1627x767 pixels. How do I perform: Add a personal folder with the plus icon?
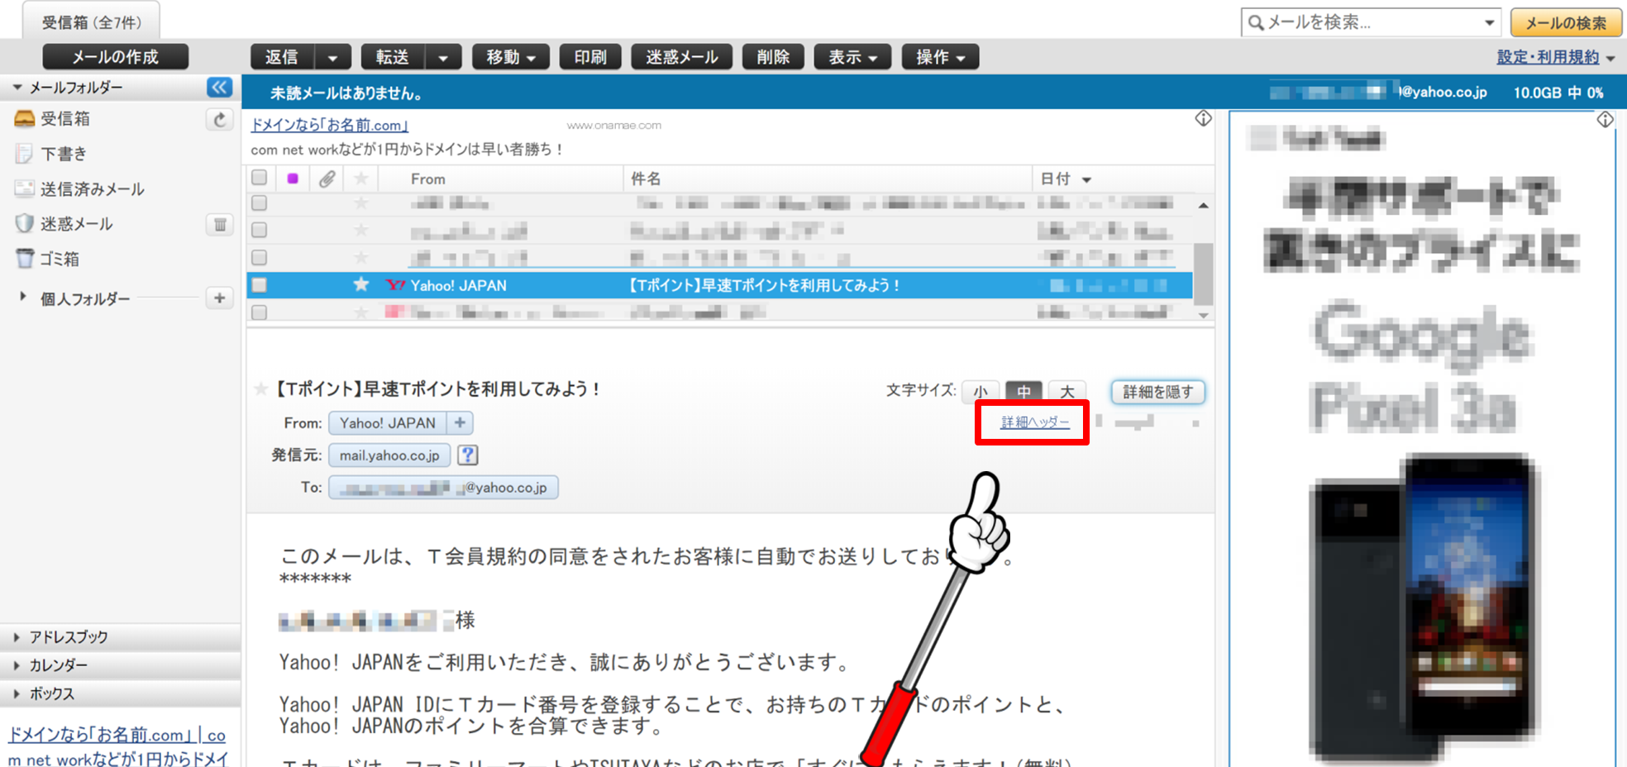(x=219, y=298)
